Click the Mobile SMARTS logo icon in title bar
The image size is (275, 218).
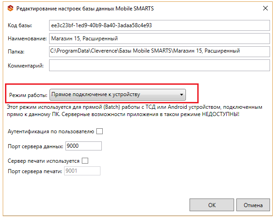pos(10,8)
